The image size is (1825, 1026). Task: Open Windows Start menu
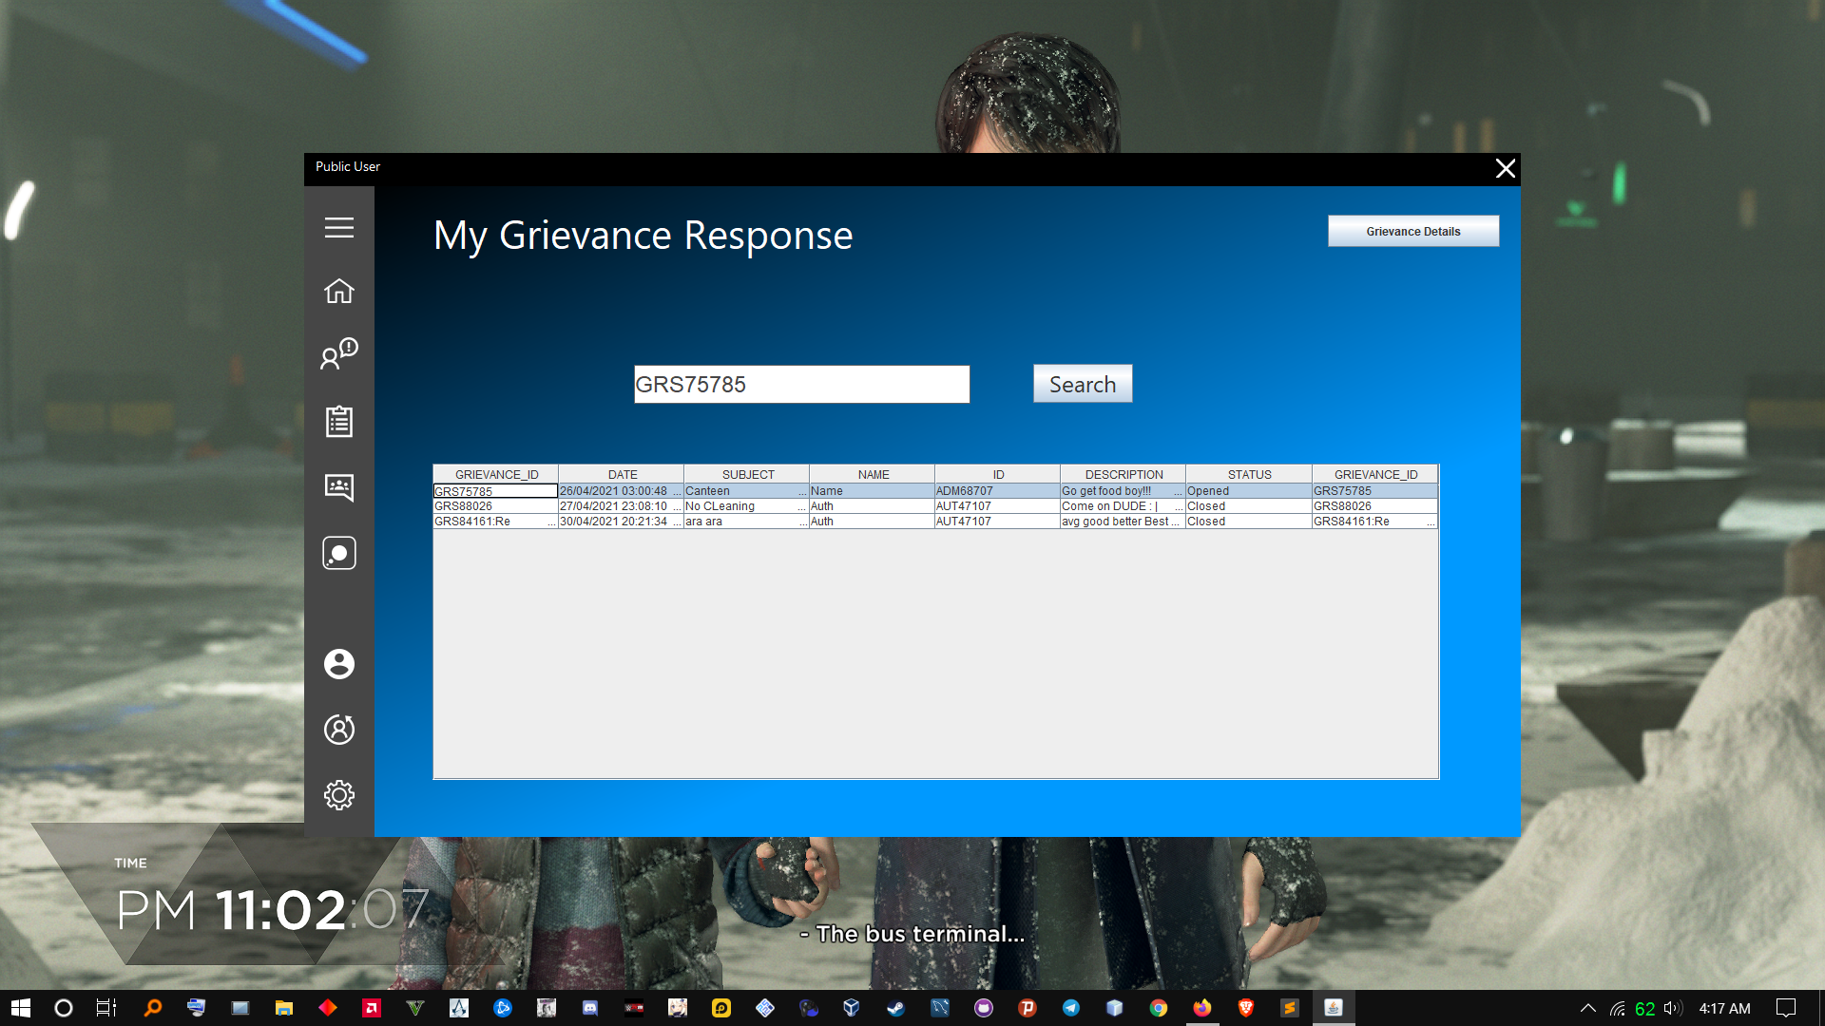(x=21, y=1008)
